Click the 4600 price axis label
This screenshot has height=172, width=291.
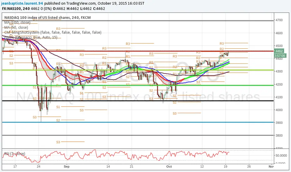point(279,33)
